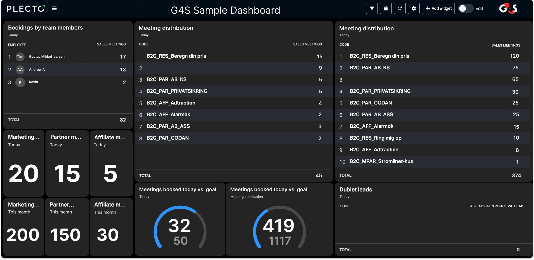
Task: Open the Partner This month widget showing 150
Action: 67,227
